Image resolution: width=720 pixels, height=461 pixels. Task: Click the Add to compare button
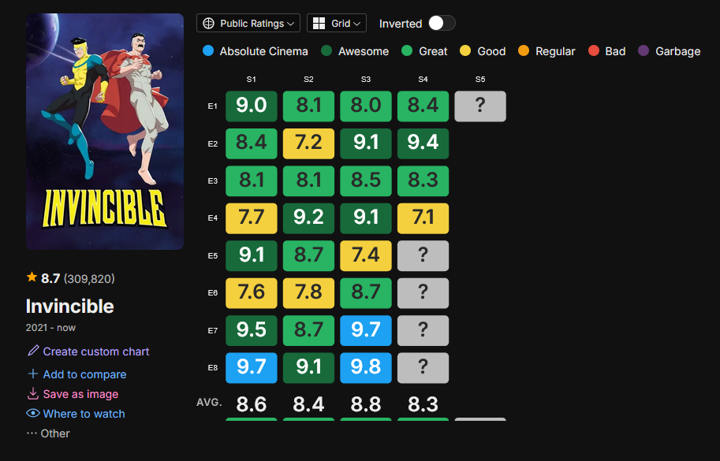click(83, 374)
